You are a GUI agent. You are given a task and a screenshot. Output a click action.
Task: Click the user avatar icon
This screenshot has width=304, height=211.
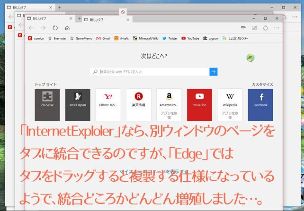click(x=250, y=58)
